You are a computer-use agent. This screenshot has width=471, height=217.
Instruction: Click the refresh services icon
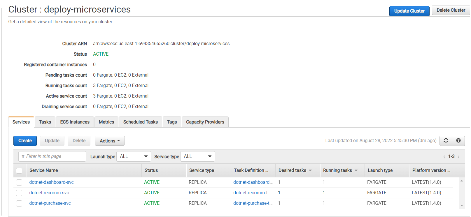coord(446,141)
